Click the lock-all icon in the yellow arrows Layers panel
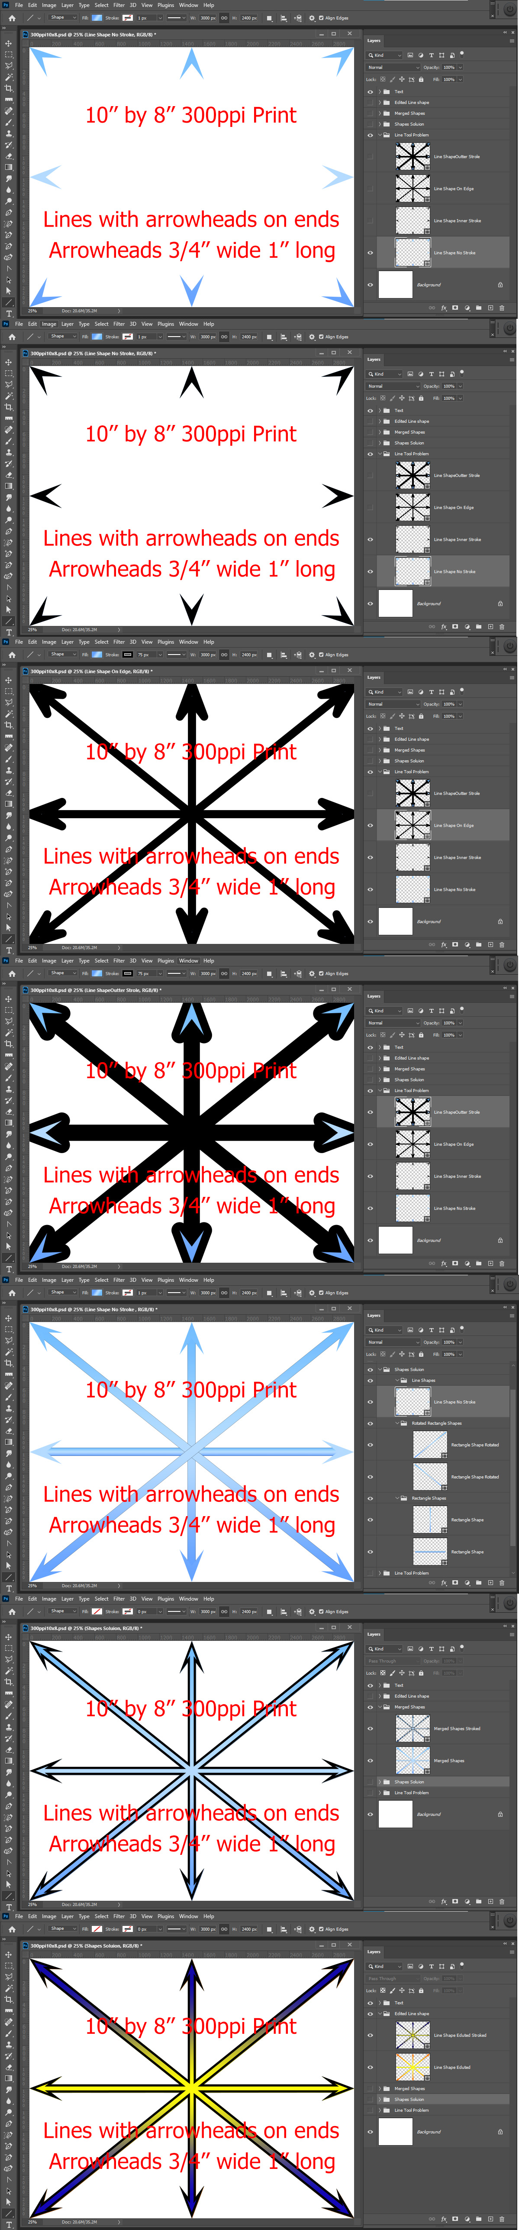519x2230 pixels. (x=421, y=1990)
